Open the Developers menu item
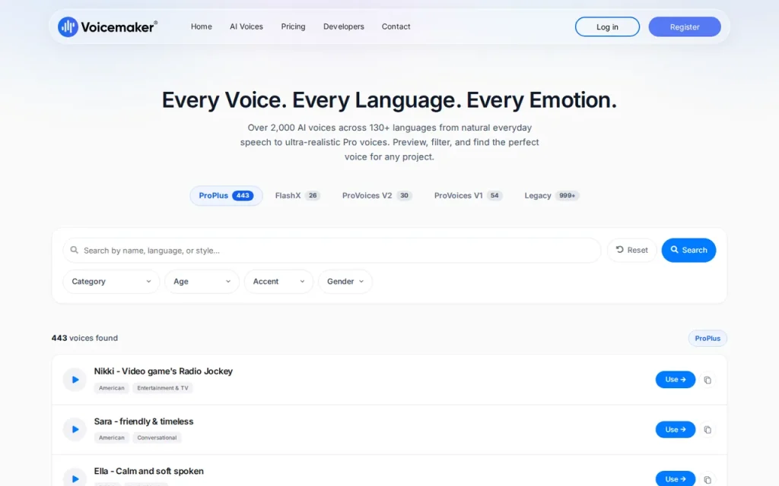Viewport: 779px width, 486px height. [x=344, y=27]
